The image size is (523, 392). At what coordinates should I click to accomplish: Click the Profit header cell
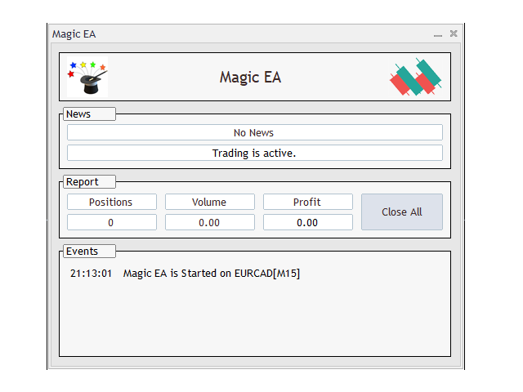point(308,202)
